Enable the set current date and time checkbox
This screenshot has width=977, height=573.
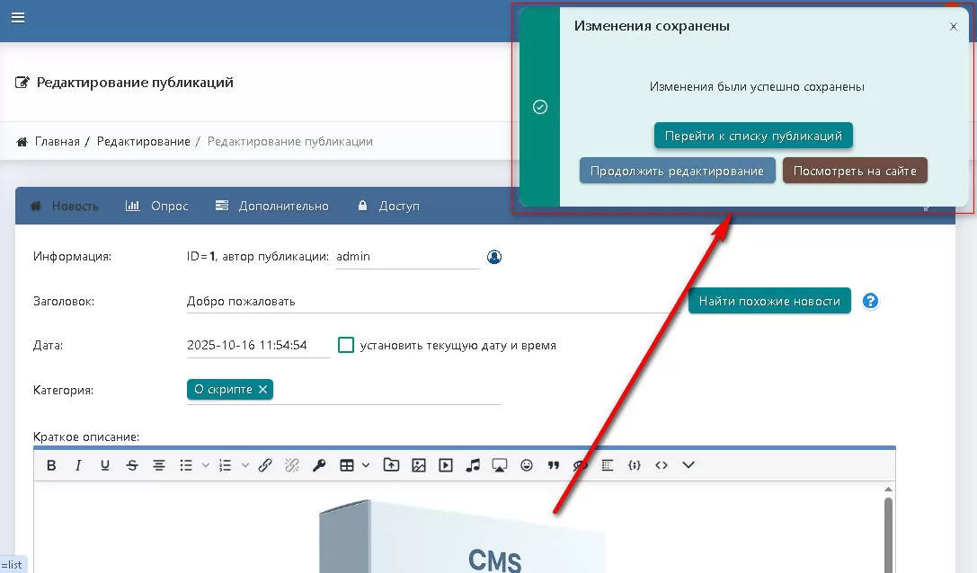click(x=346, y=345)
